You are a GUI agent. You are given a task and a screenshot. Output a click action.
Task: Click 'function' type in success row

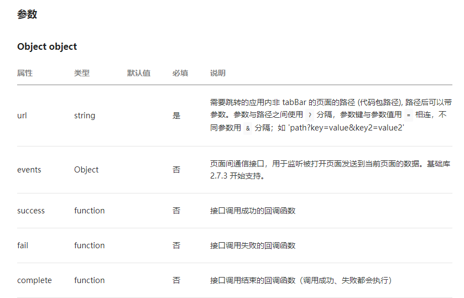point(90,211)
